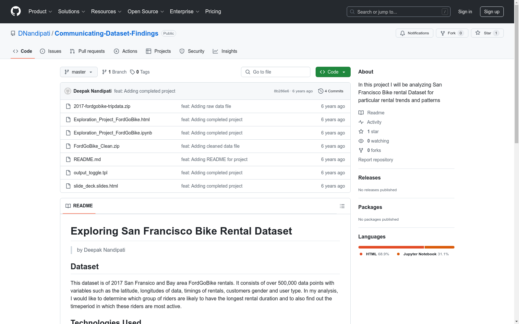The height and width of the screenshot is (324, 519).
Task: View the 0 Tags link
Action: click(140, 72)
